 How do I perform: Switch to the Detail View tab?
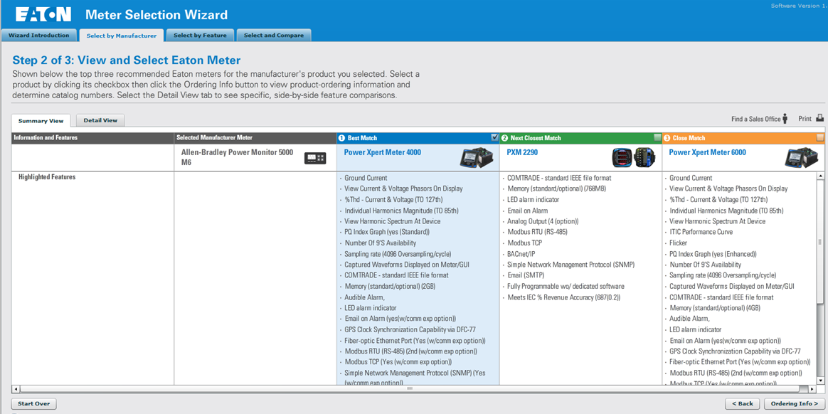(x=100, y=120)
